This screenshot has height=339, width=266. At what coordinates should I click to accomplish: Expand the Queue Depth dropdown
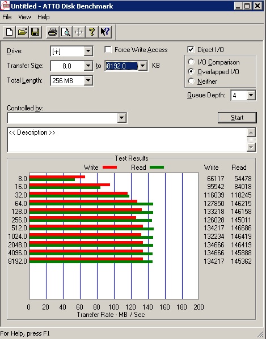pos(251,95)
